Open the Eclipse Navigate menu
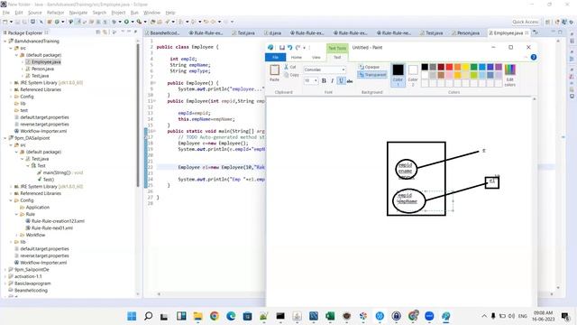Screen dimensions: 577x325 [x=78, y=13]
